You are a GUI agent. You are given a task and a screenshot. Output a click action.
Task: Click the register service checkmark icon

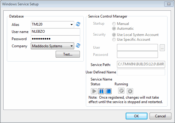tap(121, 91)
